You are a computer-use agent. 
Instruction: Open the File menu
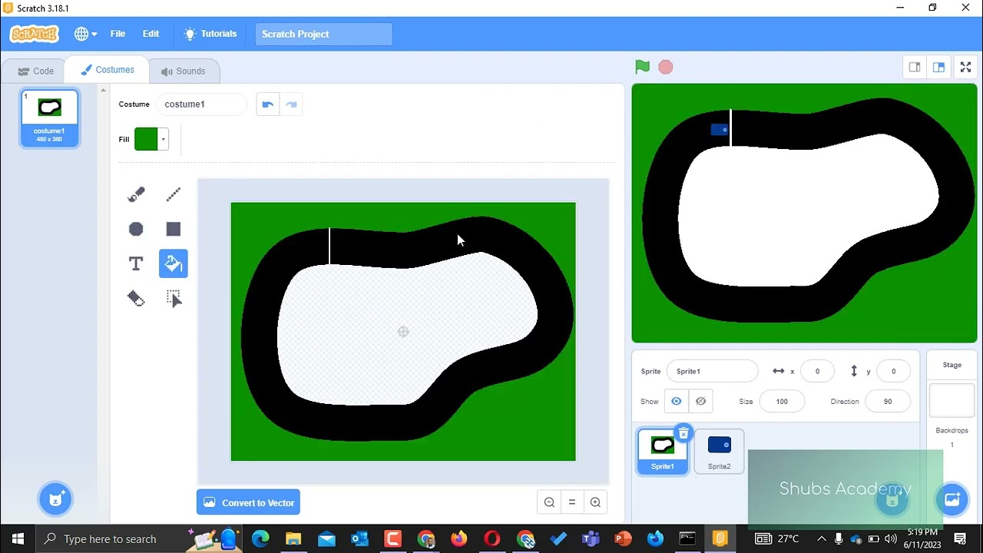click(117, 34)
